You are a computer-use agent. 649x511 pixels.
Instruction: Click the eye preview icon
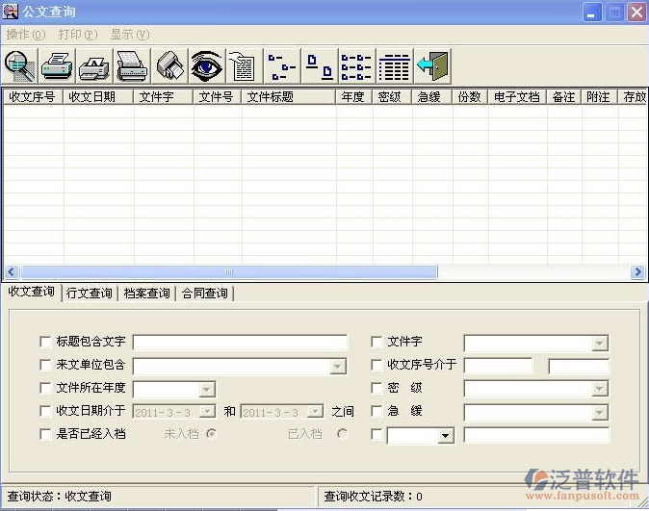point(206,65)
